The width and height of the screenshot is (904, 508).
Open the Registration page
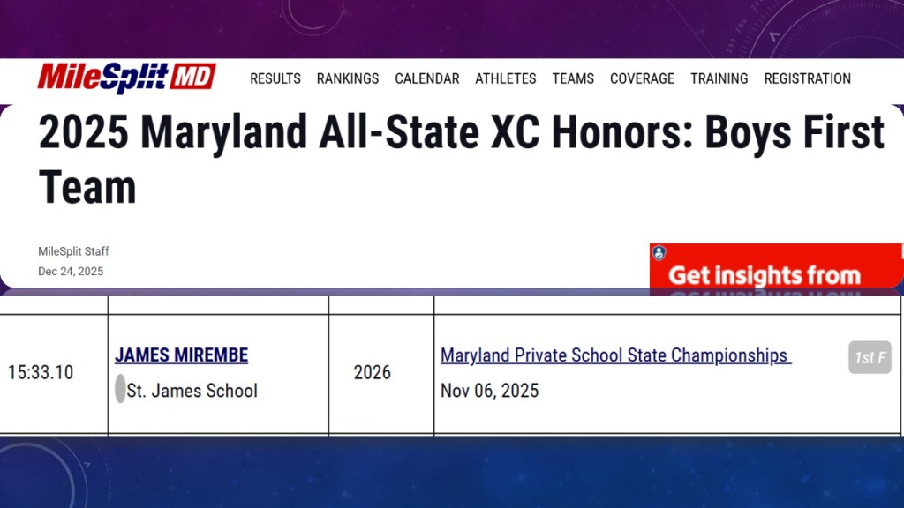(808, 78)
